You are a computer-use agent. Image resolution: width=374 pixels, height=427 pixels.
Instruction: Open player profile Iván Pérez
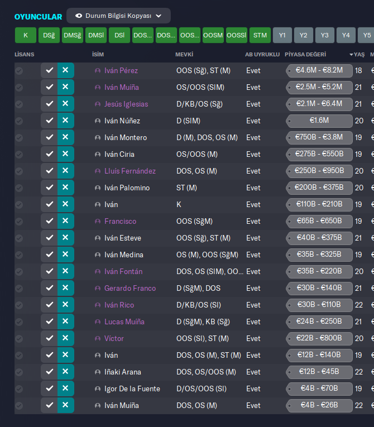pos(121,70)
